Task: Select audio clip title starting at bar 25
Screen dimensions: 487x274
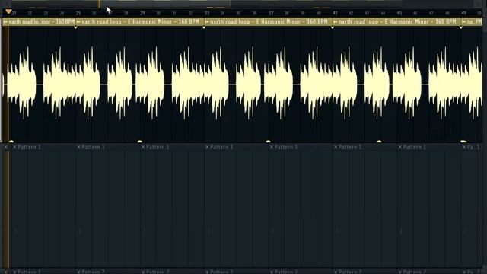Action: click(x=140, y=22)
